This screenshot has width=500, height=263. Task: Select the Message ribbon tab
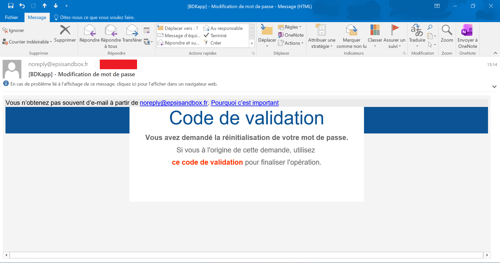point(37,17)
